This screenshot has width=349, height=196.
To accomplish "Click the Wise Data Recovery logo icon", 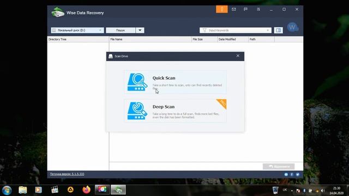I will [x=58, y=12].
